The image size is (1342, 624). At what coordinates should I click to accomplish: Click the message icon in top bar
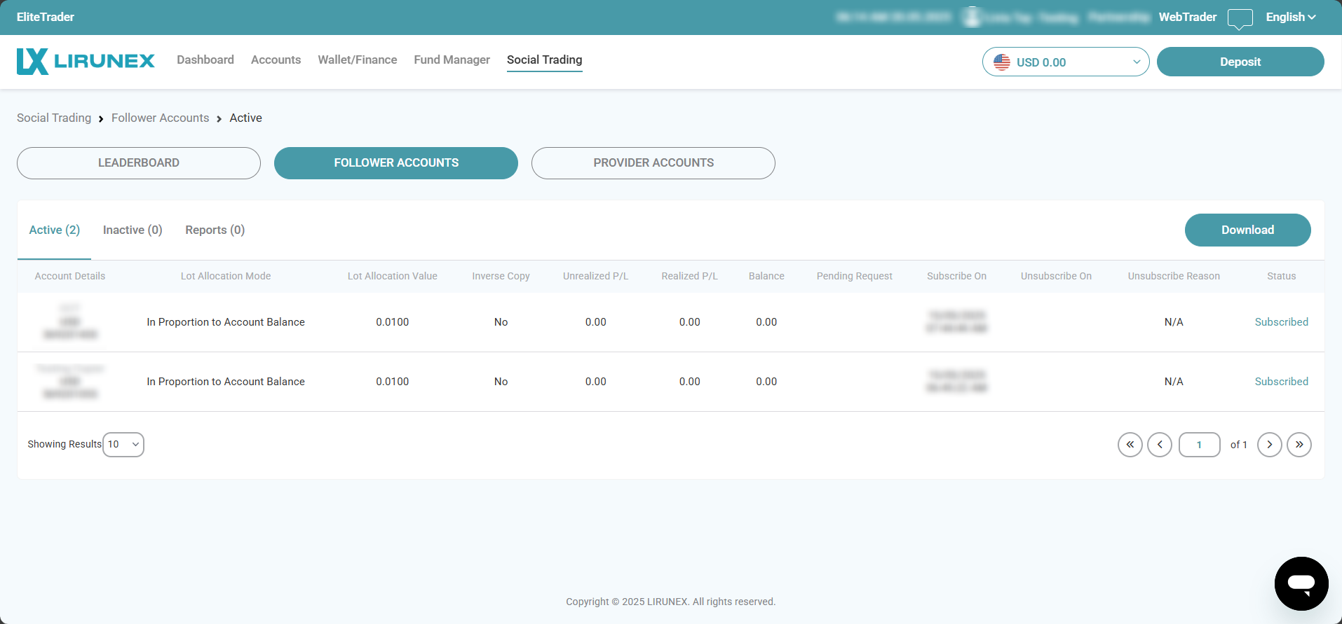click(x=1240, y=18)
